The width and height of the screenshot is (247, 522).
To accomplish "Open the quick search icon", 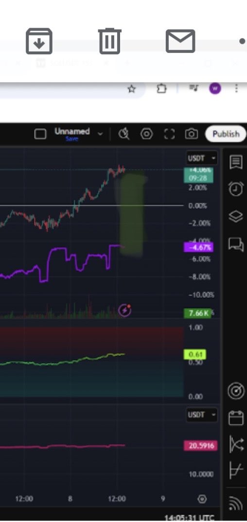I will click(x=124, y=134).
